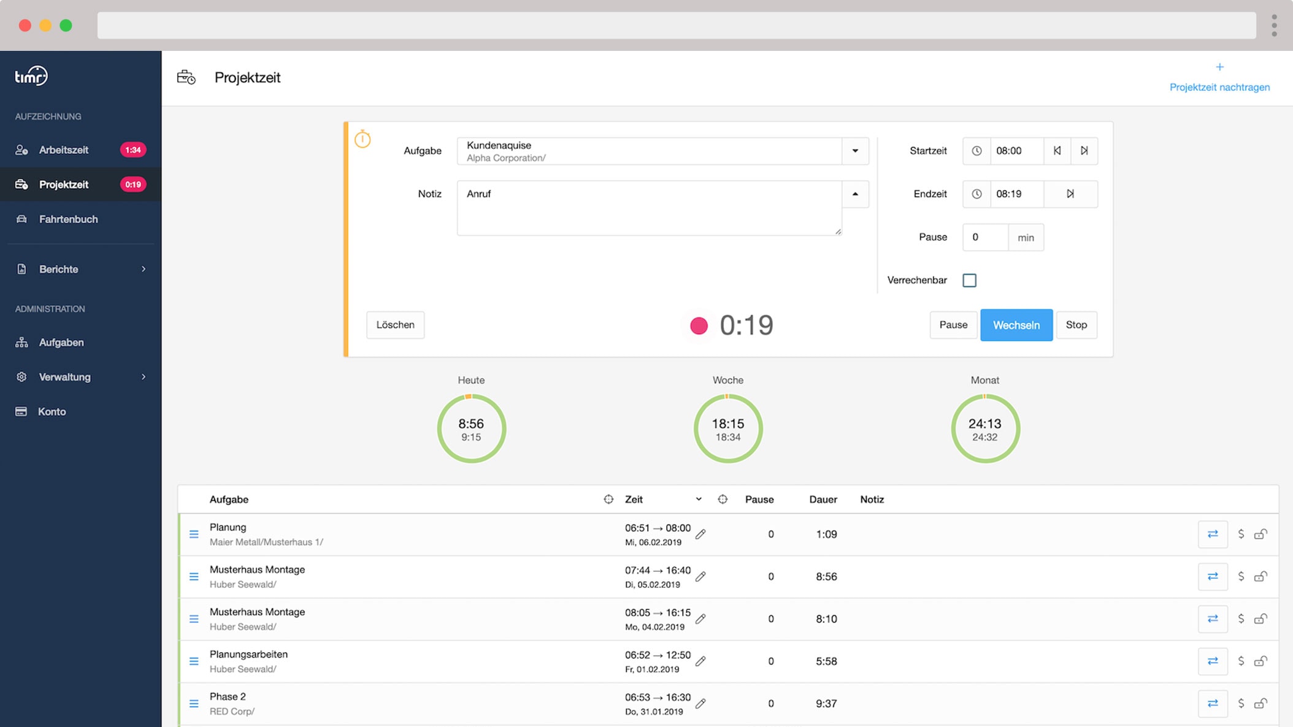This screenshot has width=1293, height=727.
Task: Click the dollar billable icon in Planungsarbeiten row
Action: pyautogui.click(x=1241, y=661)
